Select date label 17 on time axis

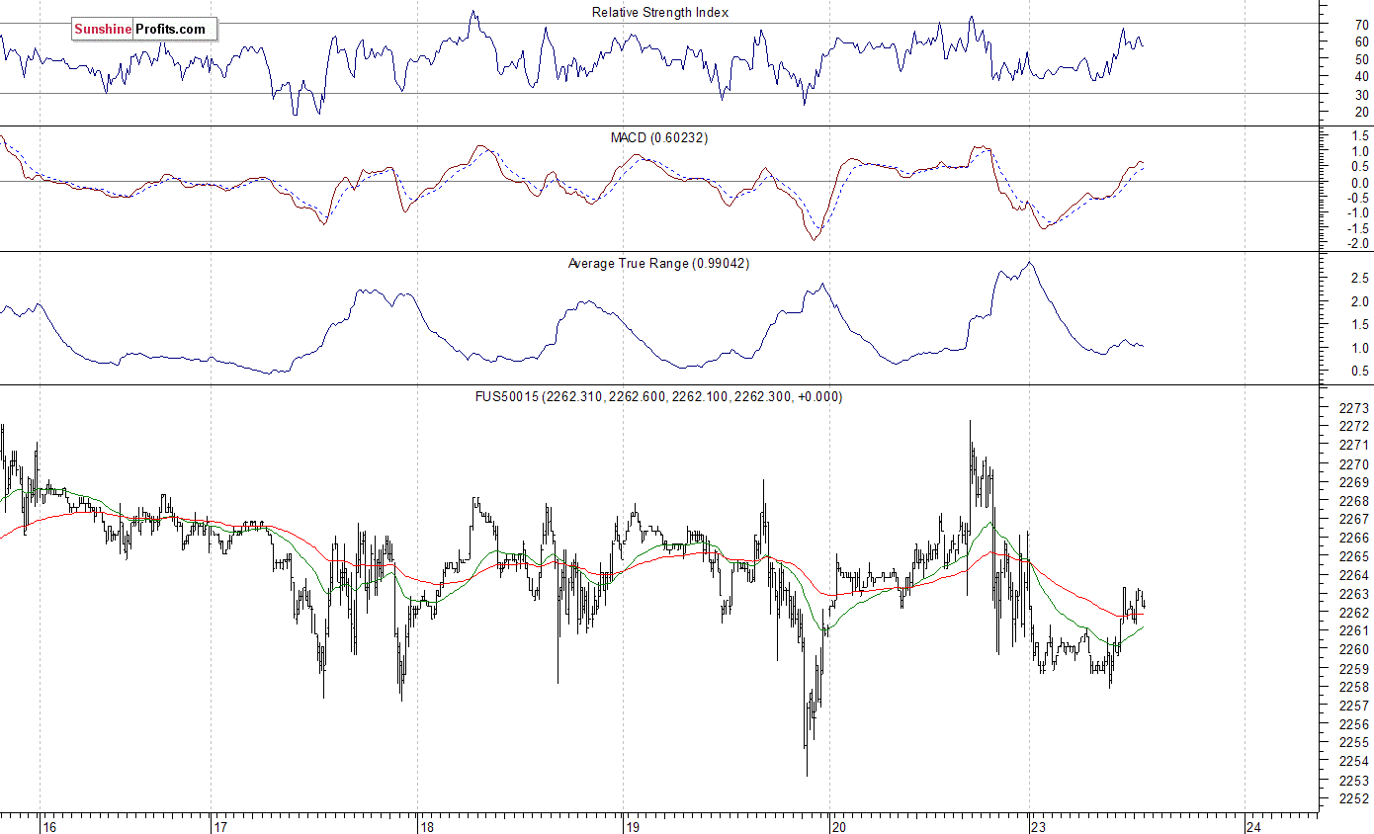click(x=221, y=826)
